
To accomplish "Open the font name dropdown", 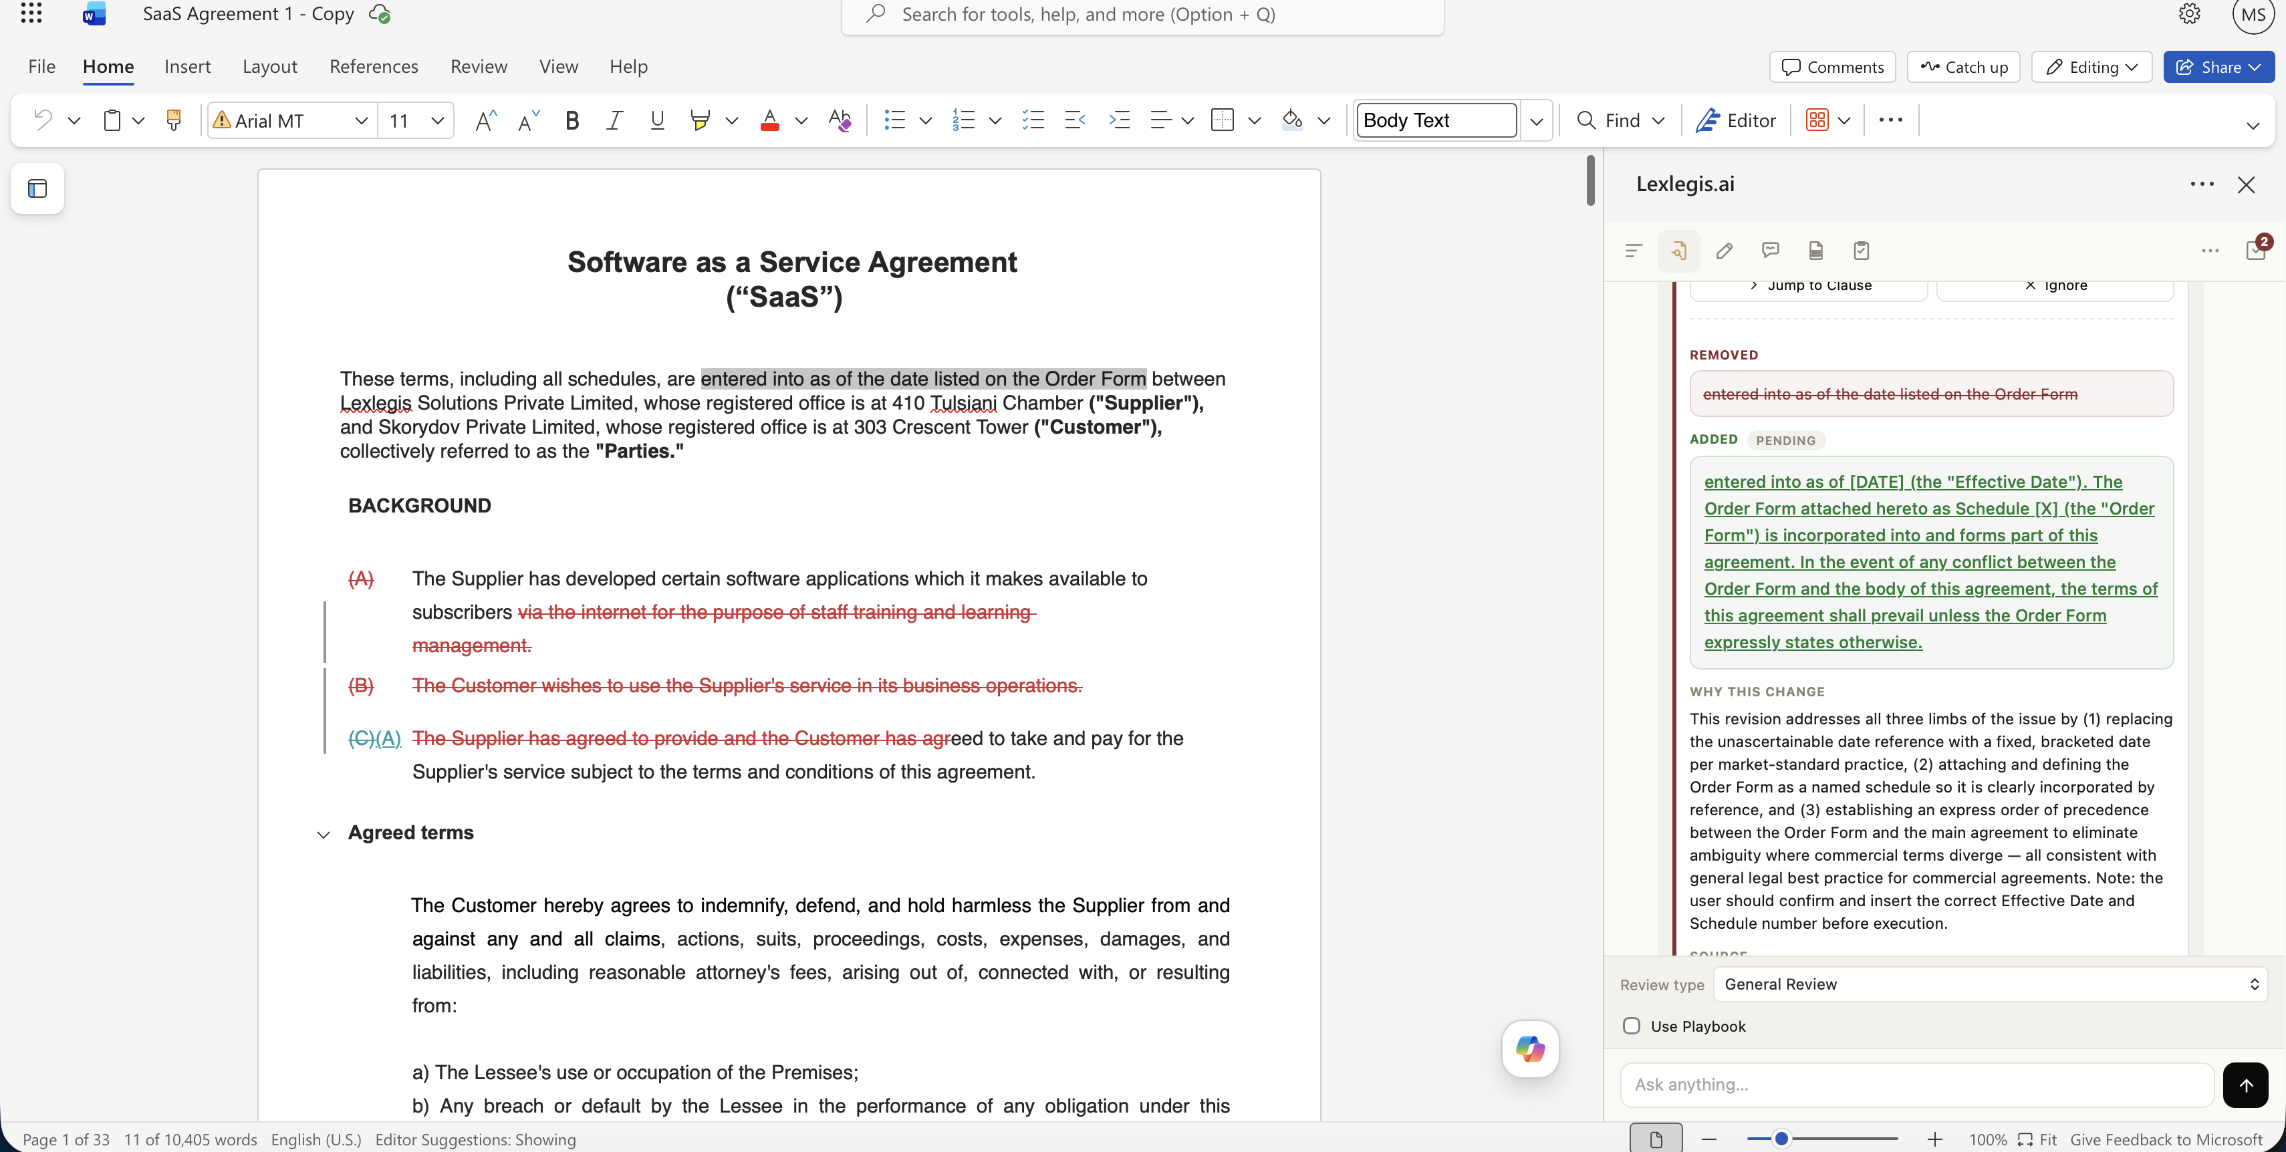I will pyautogui.click(x=360, y=120).
